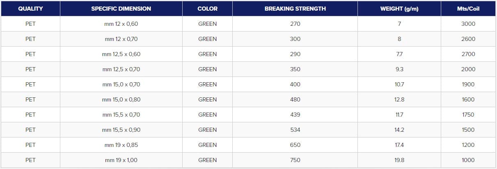Select the mm 12 x 0,70 dimension cell
Viewport: 497px width, 169px height.
121,39
